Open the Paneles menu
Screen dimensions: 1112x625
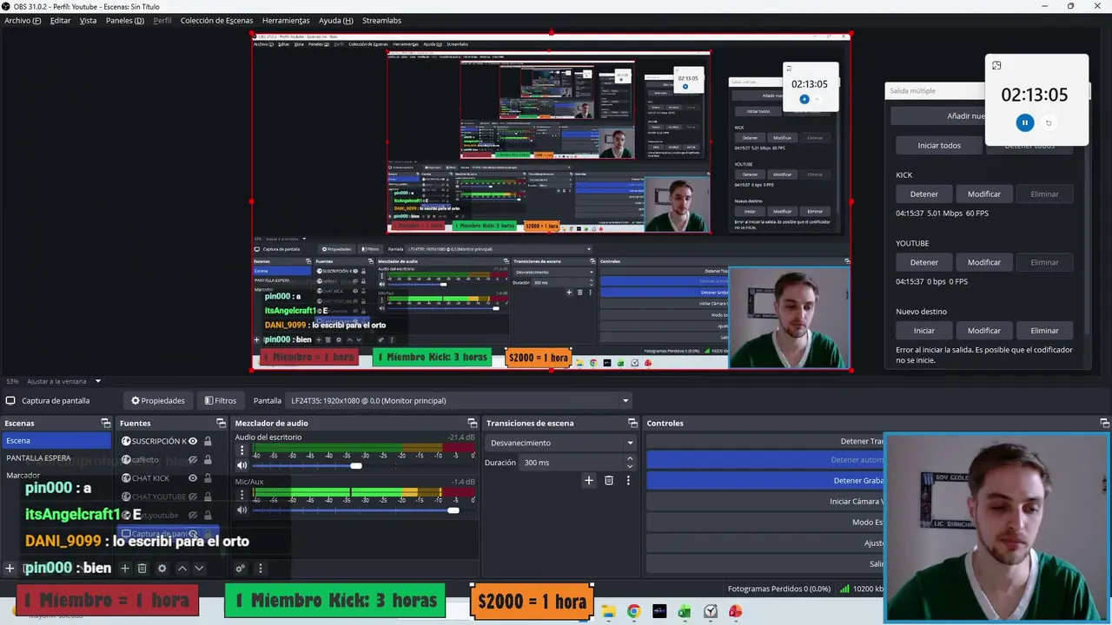click(125, 20)
